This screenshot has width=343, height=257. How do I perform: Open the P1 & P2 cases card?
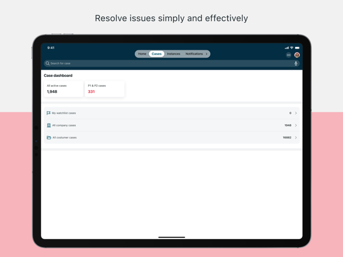(x=104, y=89)
